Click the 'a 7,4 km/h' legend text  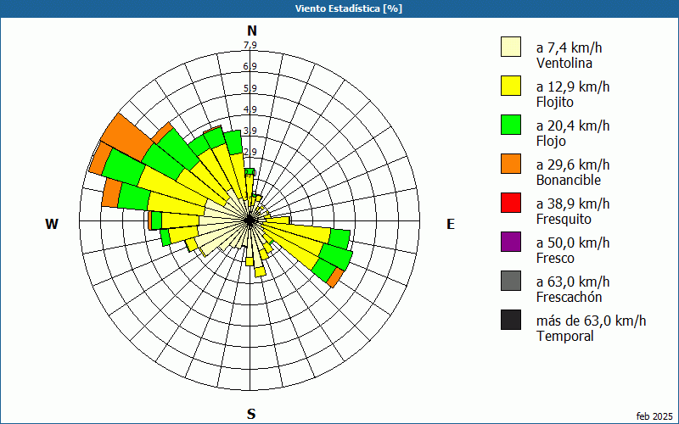[x=569, y=47]
